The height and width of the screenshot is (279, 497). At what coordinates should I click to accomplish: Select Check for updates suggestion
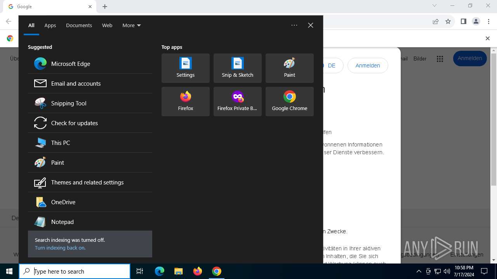coord(90,123)
